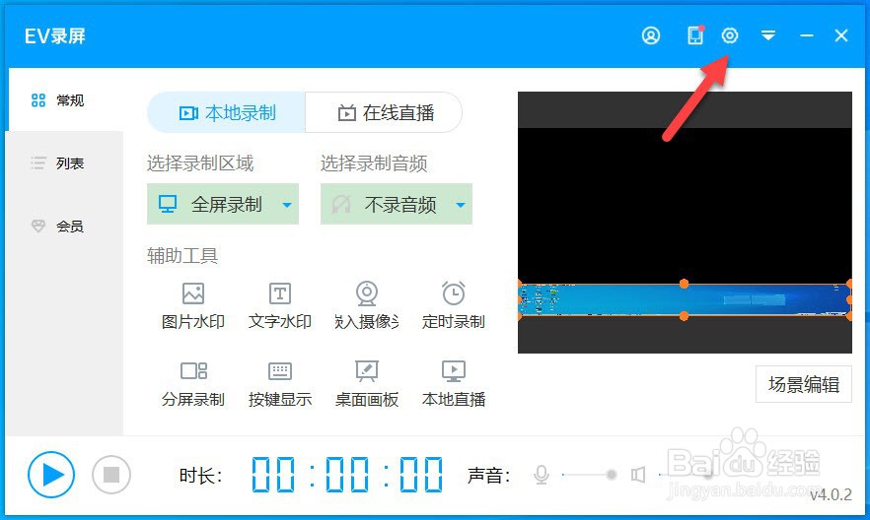The image size is (870, 520).
Task: Click the 选择录制音频 label
Action: (374, 163)
